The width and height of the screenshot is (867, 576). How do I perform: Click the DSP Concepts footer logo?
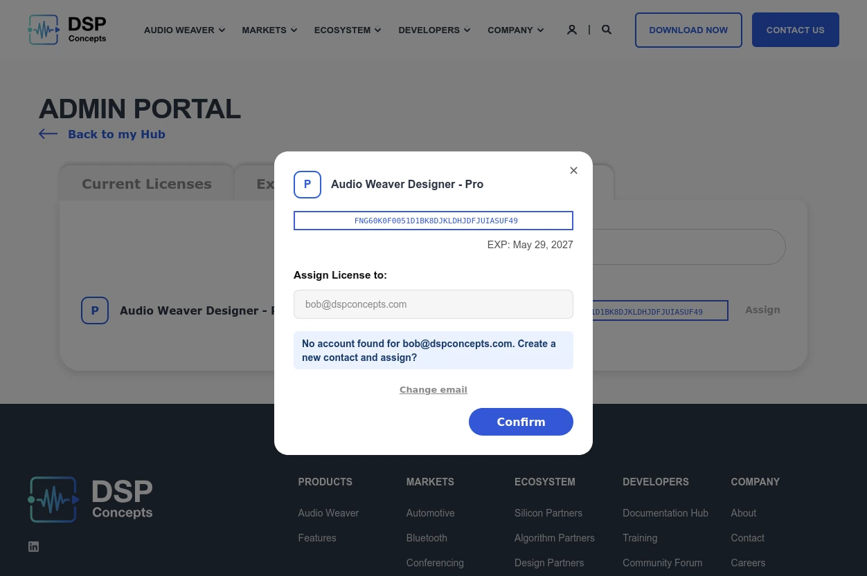click(90, 499)
